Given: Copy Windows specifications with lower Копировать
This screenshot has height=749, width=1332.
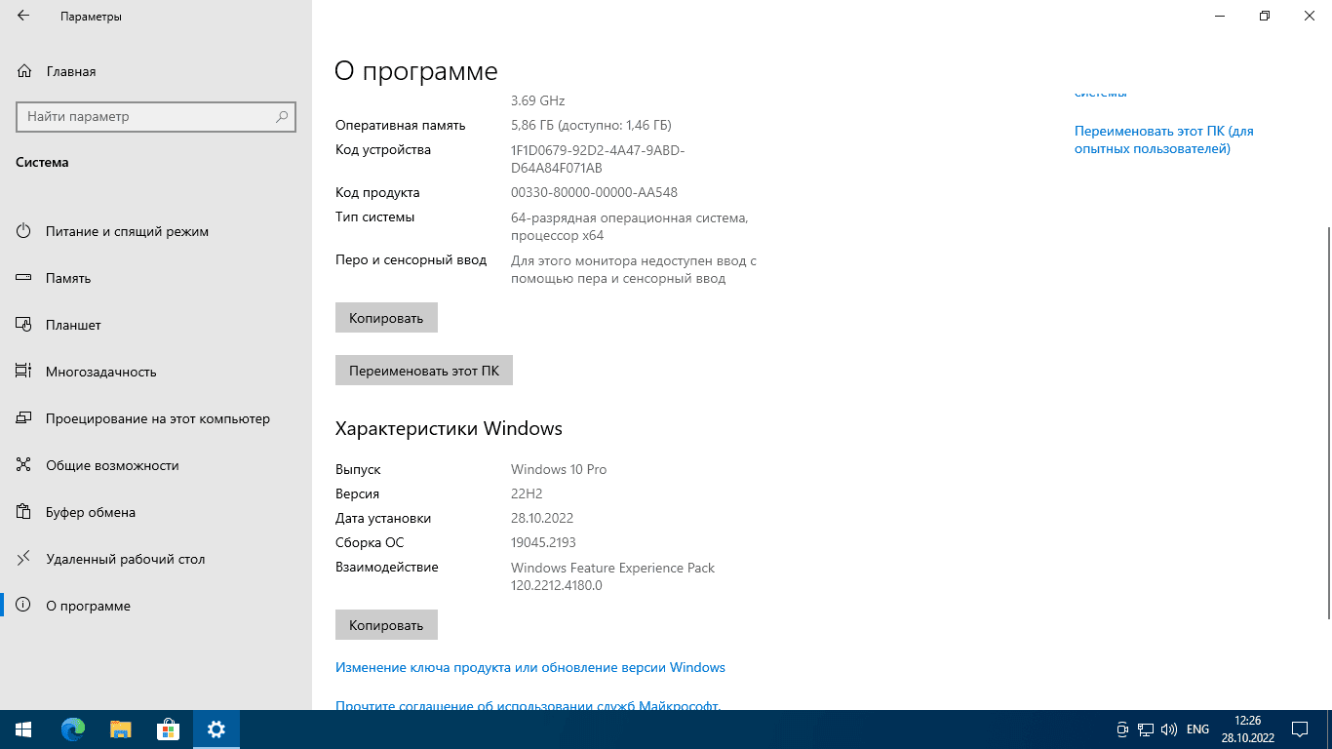Looking at the screenshot, I should tap(386, 625).
